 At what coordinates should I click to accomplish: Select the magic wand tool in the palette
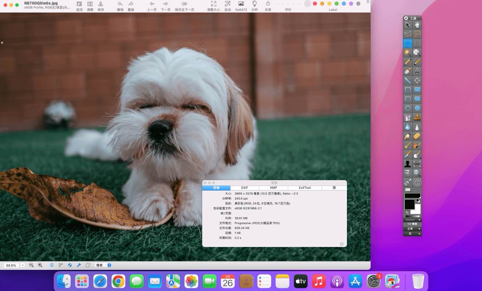(408, 53)
